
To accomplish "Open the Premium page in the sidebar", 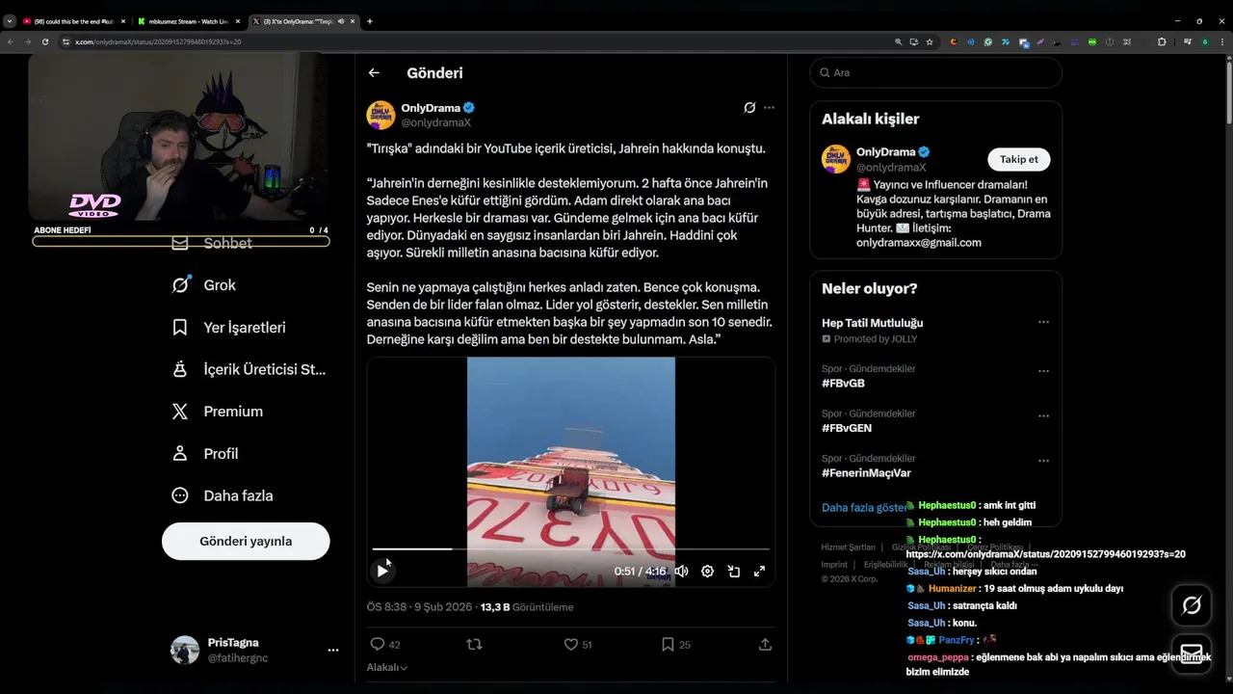I will (217, 412).
